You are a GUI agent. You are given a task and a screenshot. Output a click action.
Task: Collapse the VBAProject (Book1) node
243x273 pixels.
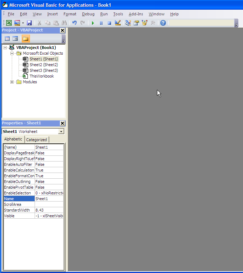point(5,48)
